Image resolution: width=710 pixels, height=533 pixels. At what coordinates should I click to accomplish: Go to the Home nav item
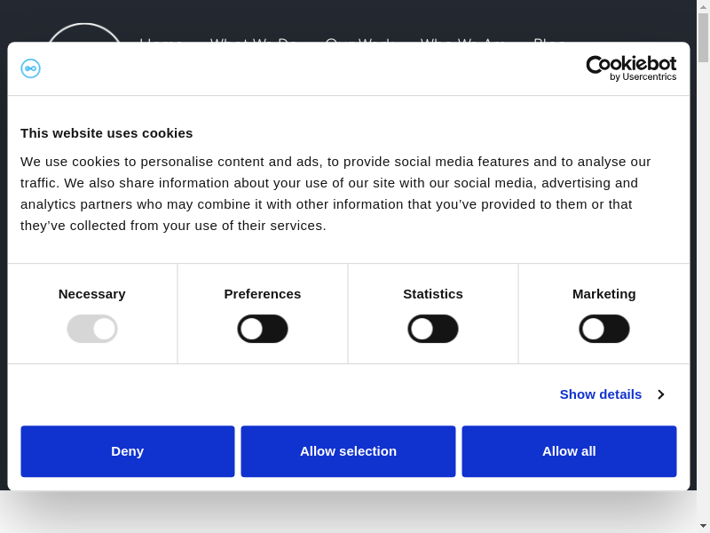(161, 39)
